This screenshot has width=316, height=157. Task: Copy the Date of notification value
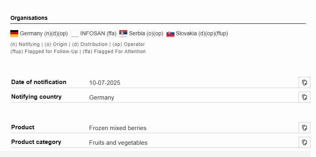[x=305, y=82]
